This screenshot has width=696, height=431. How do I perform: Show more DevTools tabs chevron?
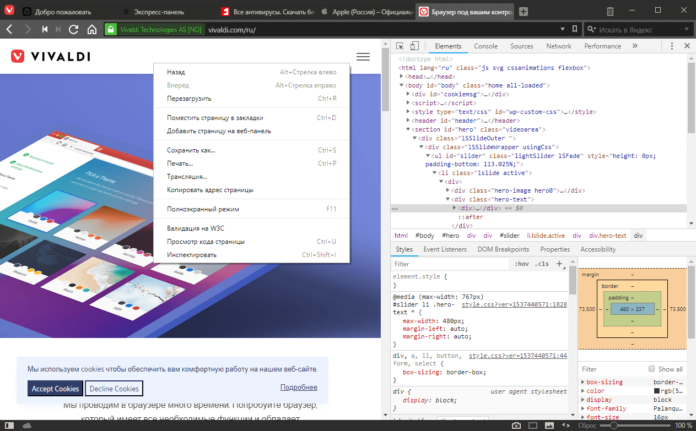point(635,46)
